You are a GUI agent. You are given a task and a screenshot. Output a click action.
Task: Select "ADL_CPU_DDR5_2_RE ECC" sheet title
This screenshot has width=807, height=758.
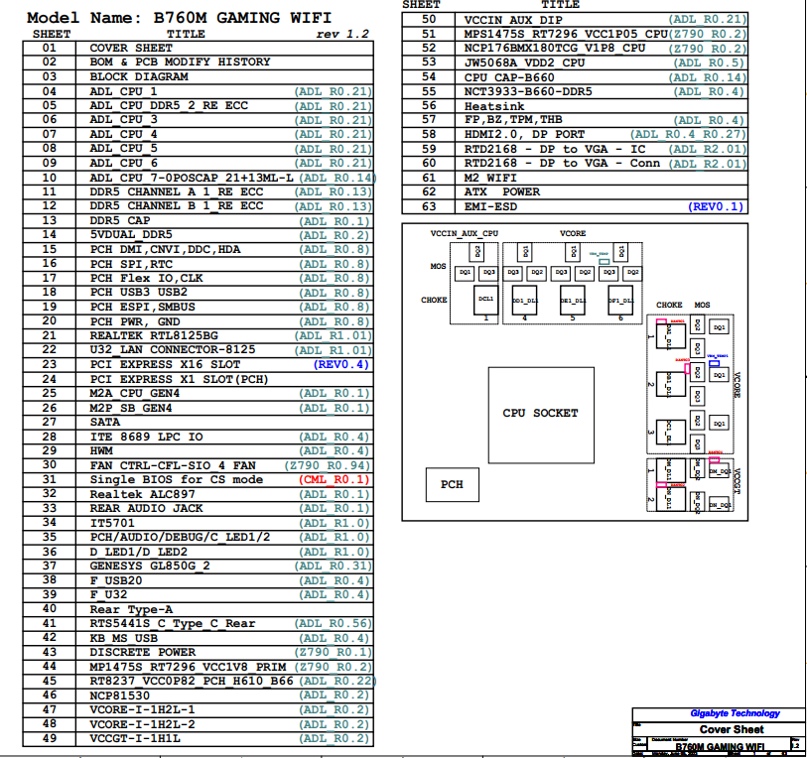[169, 105]
